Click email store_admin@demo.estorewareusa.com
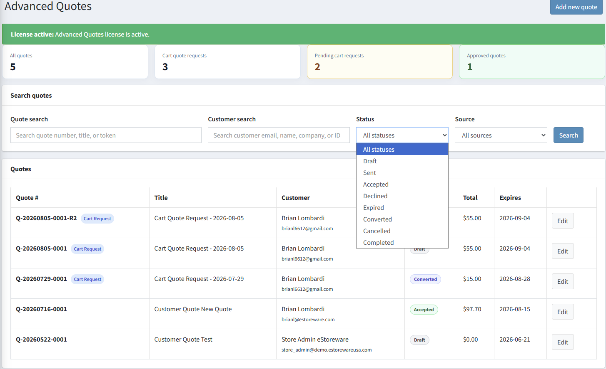606x369 pixels. 327,350
